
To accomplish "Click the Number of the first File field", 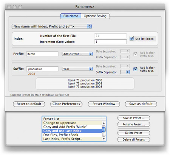I will [110, 36].
